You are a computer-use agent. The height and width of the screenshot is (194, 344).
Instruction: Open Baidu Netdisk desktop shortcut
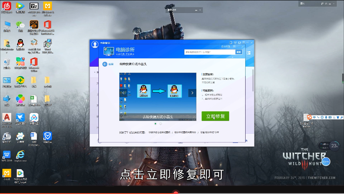[34, 119]
